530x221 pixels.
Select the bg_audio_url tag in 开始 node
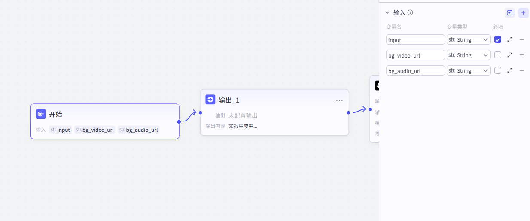pyautogui.click(x=139, y=130)
